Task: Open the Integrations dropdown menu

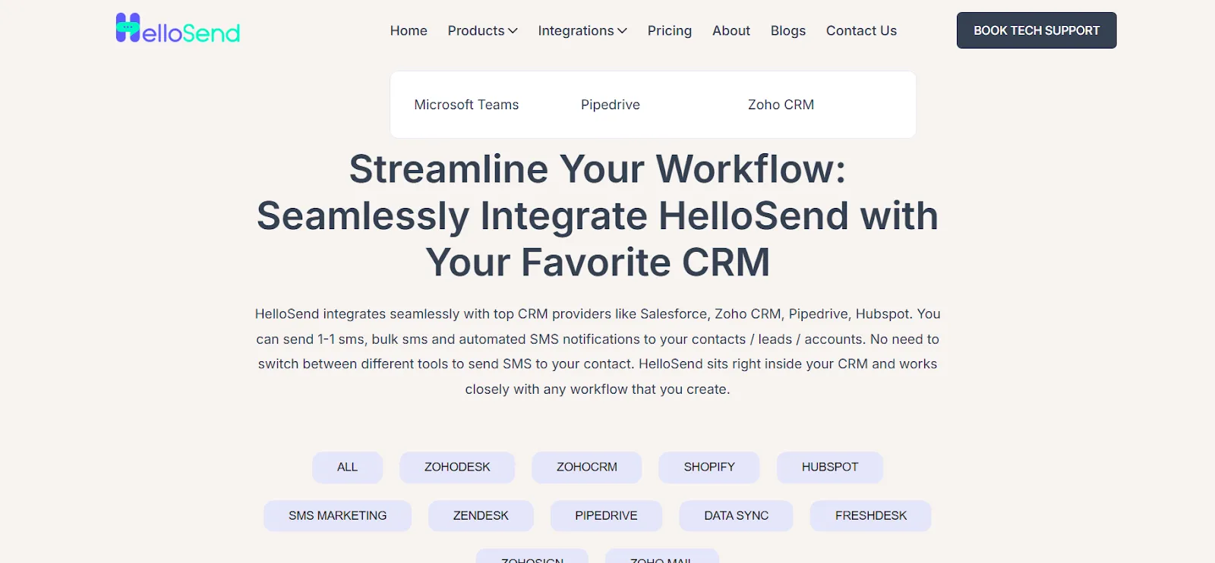Action: (x=582, y=30)
